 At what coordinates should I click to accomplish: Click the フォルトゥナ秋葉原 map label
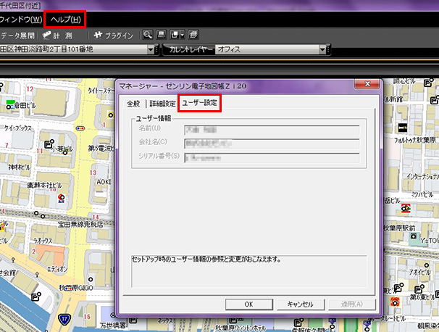point(416,140)
